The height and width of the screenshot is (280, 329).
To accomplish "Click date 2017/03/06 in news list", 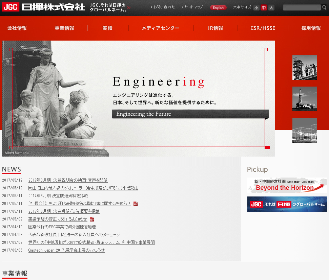I will click(12, 250).
